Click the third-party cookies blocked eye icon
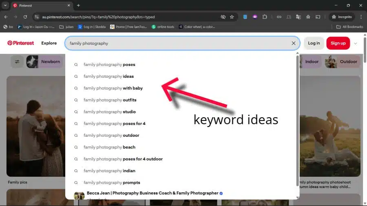This screenshot has width=367, height=206. tap(223, 17)
